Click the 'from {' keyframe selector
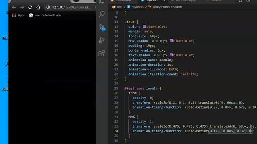Screen dimensions: 257x144 tap(134, 93)
